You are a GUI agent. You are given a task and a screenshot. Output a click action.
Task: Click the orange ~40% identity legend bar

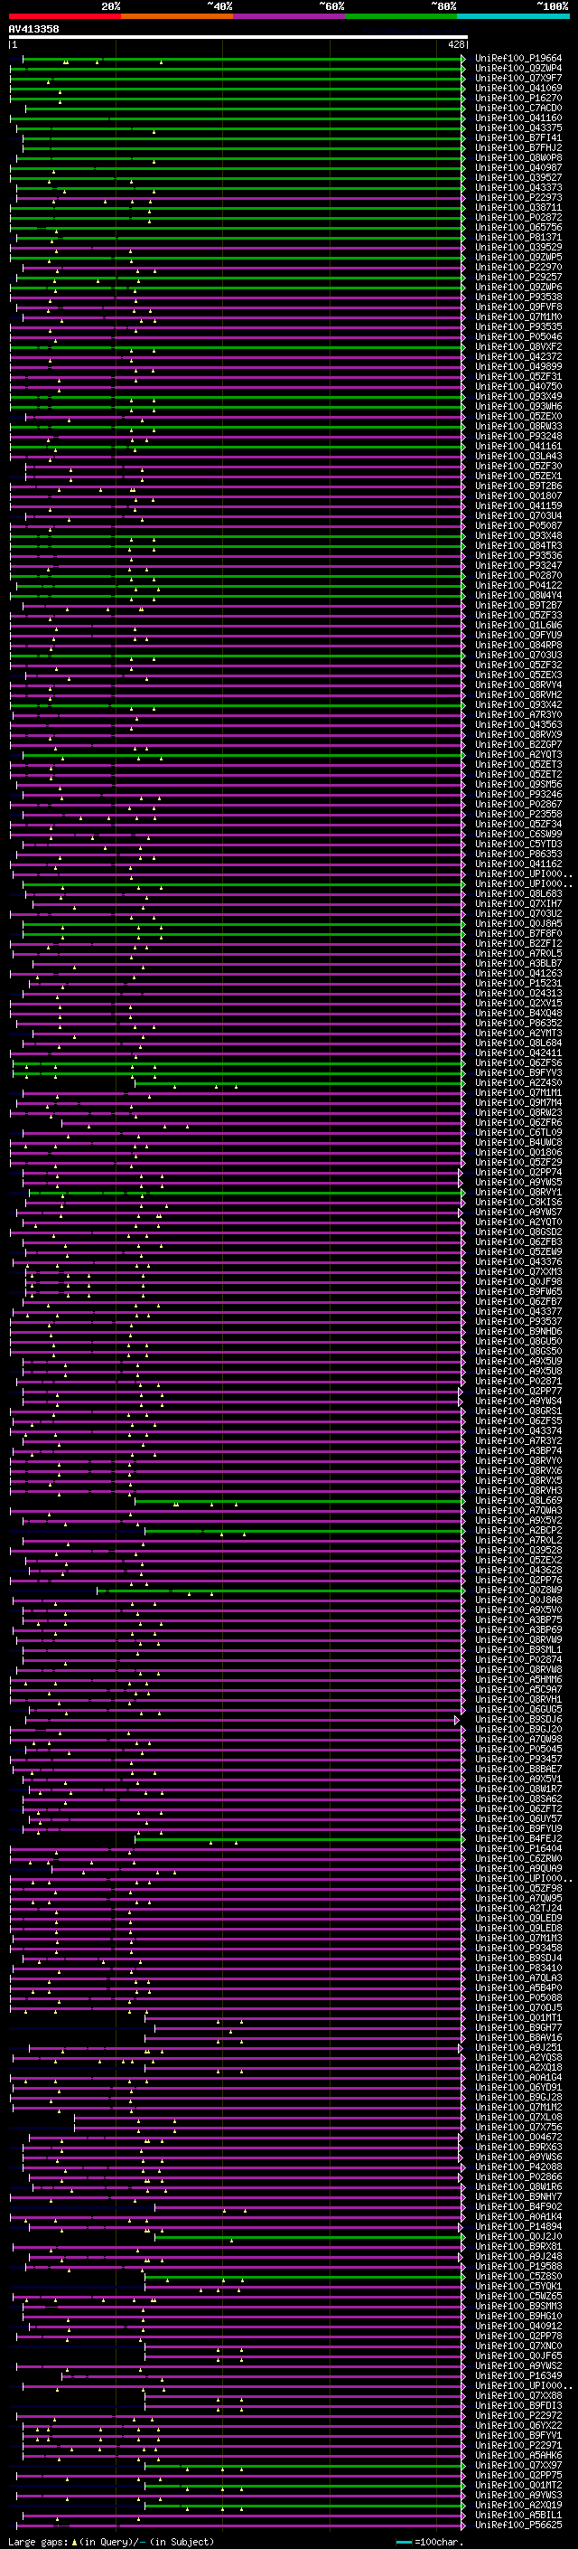tap(177, 16)
